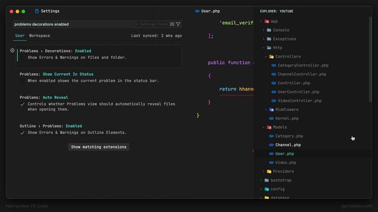Viewport: 378px width, 212px height.
Task: Expand the Middleware folder chevron
Action: pos(266,110)
